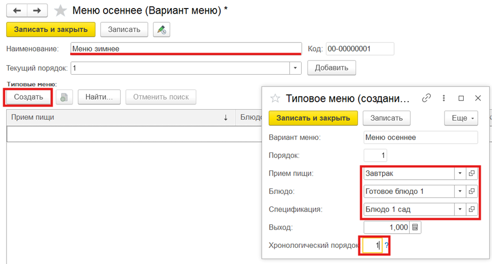The width and height of the screenshot is (492, 264).
Task: Open the Еще menu in the dialog
Action: [461, 118]
